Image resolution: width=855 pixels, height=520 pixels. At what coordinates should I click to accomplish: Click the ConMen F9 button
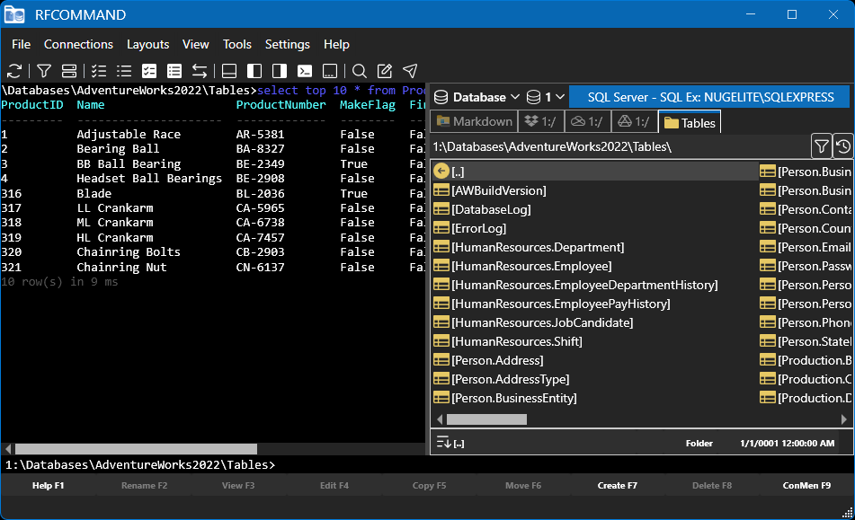click(806, 485)
